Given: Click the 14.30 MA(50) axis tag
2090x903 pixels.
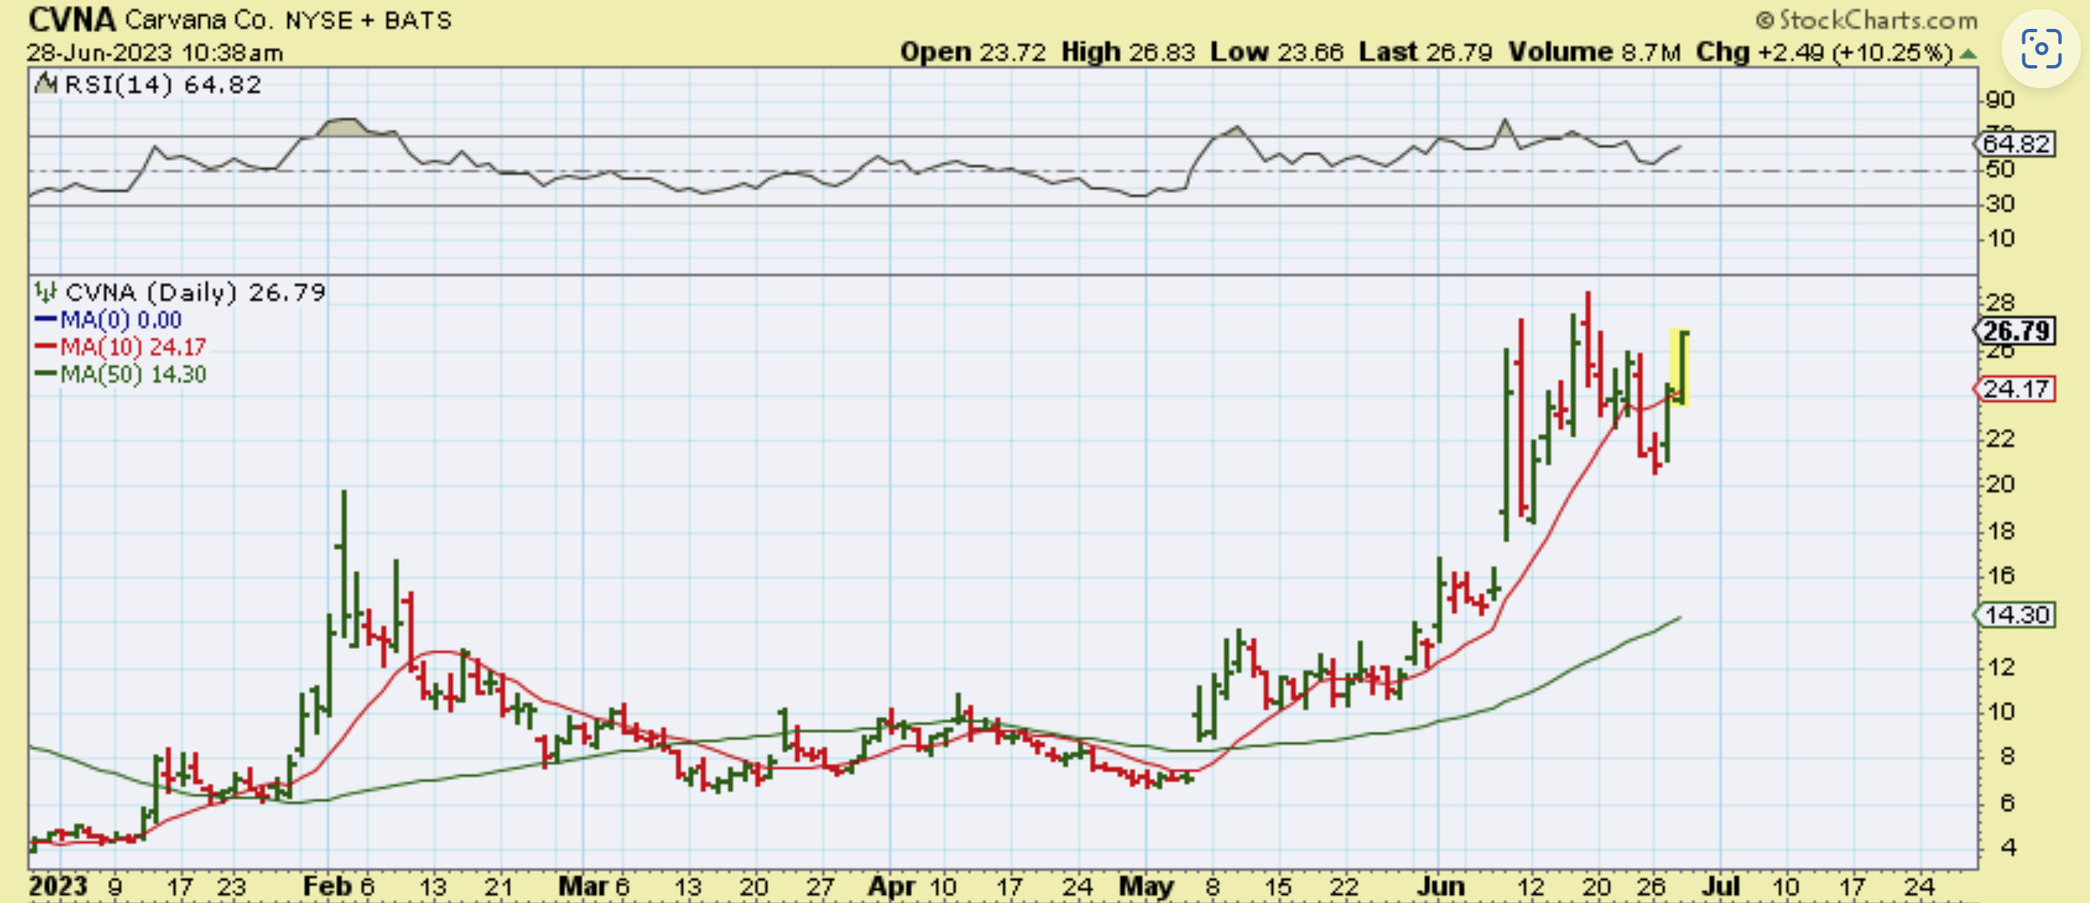Looking at the screenshot, I should 2015,615.
